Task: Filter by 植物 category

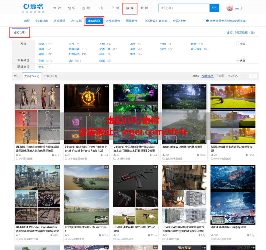Action: point(194,44)
